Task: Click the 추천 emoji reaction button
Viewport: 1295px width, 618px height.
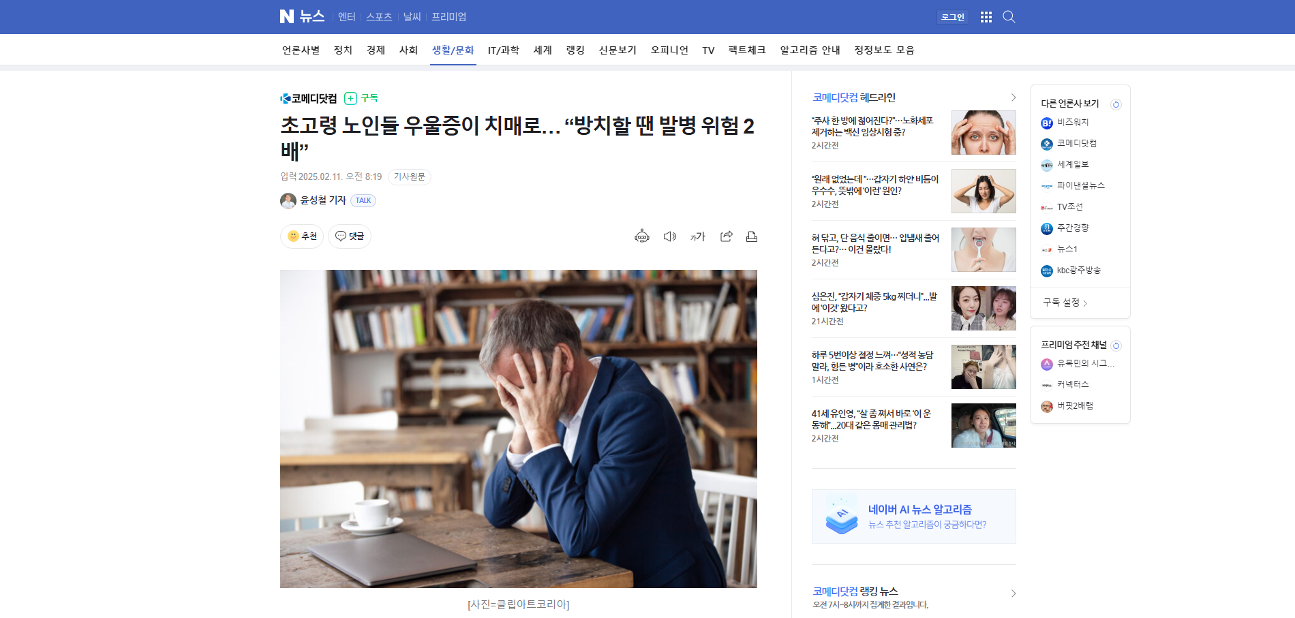Action: [302, 236]
